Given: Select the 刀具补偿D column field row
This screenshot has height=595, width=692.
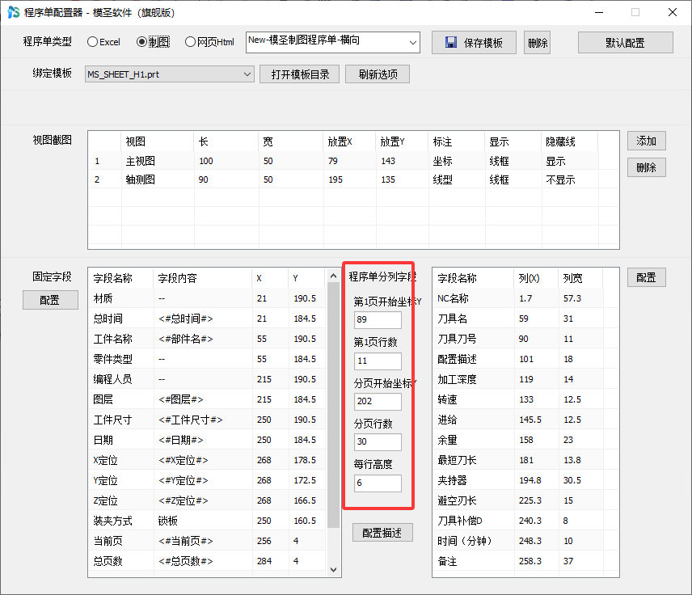Looking at the screenshot, I should coord(525,521).
